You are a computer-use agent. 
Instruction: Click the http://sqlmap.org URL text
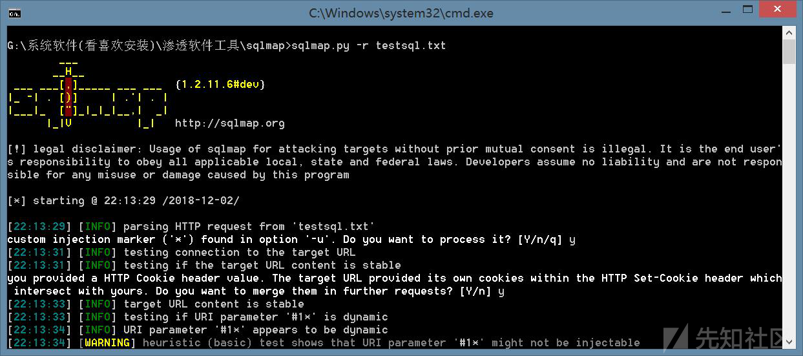pyautogui.click(x=230, y=123)
